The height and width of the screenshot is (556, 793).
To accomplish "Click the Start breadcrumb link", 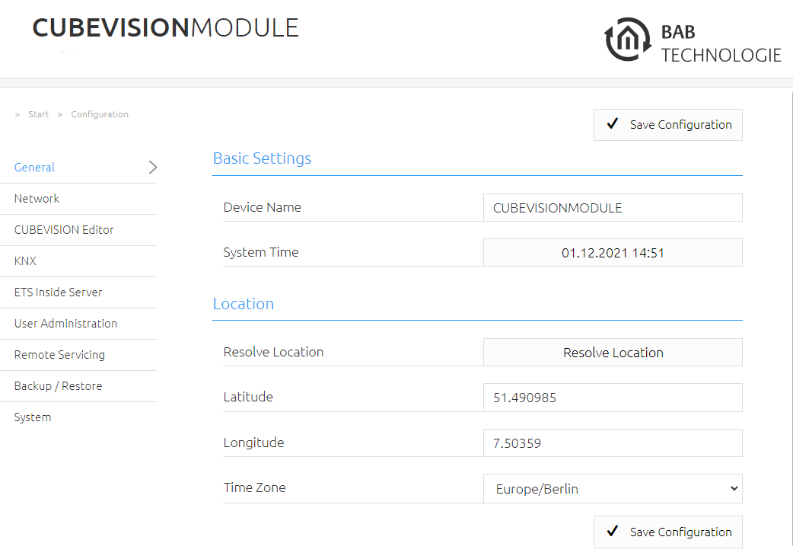I will (x=39, y=114).
